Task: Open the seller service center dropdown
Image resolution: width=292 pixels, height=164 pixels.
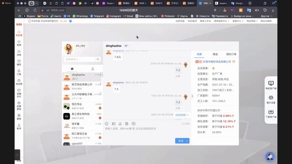Action: point(221,21)
